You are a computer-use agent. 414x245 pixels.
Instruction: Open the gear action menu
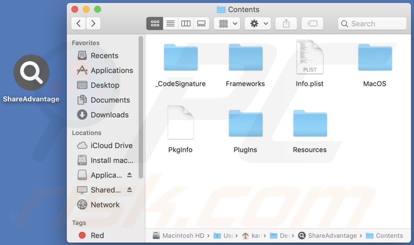258,24
